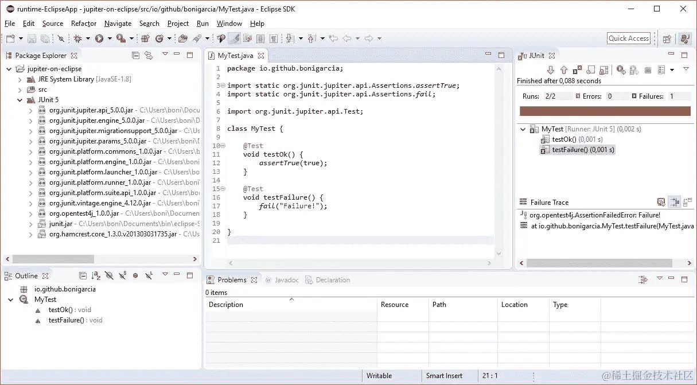Image resolution: width=697 pixels, height=385 pixels.
Task: Toggle Show Failures Only in JUnit view
Action: [x=577, y=70]
